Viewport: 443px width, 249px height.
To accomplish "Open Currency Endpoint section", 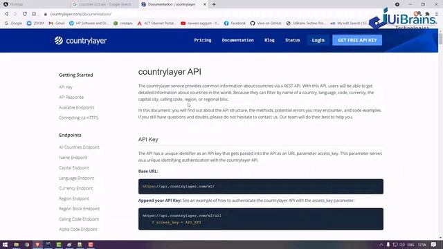I will tap(75, 188).
